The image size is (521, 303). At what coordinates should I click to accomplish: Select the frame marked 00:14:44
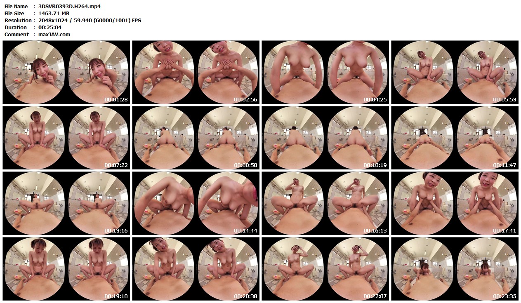[196, 203]
